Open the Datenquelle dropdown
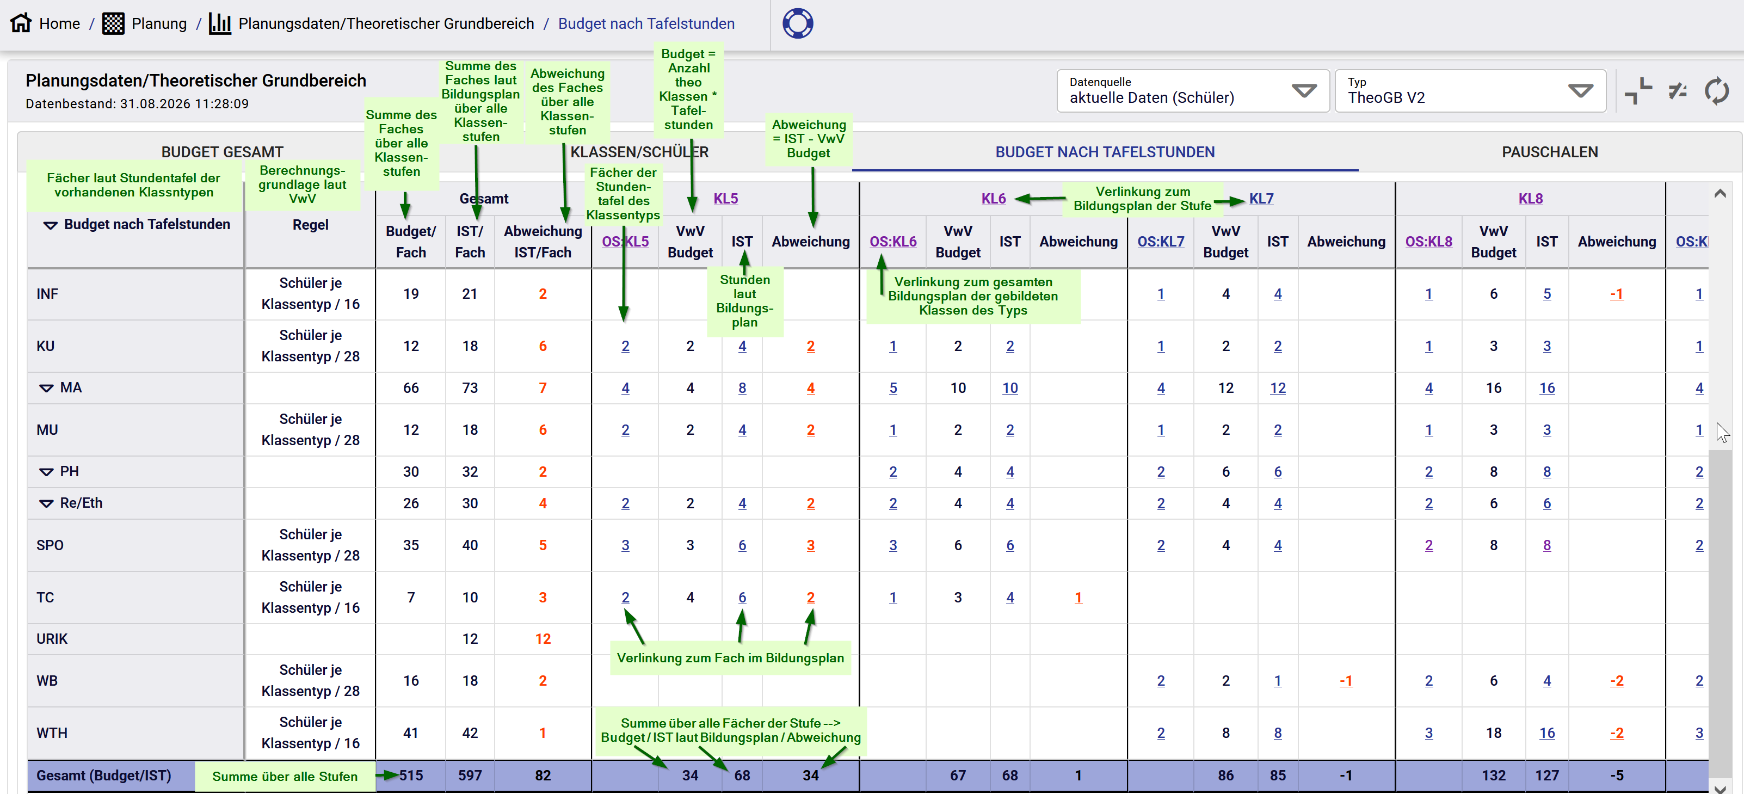 (1193, 91)
